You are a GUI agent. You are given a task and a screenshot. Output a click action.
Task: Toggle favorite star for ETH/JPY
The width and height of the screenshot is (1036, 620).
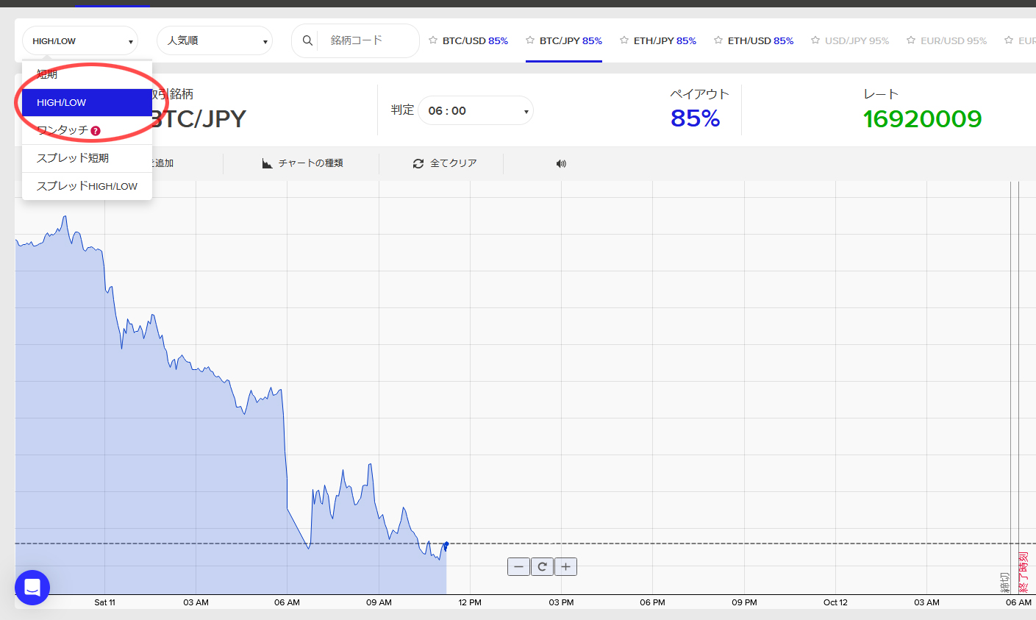tap(624, 40)
